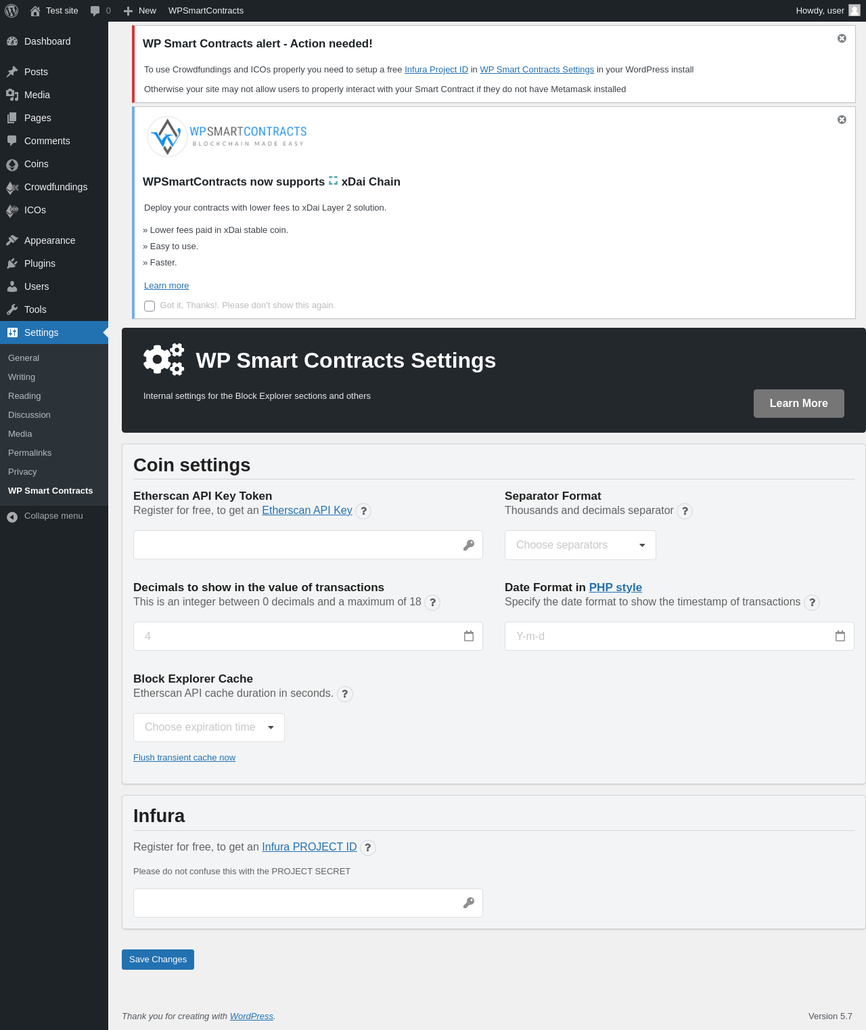Click help icon for Date Format description
Viewport: 866px width, 1030px height.
(812, 603)
